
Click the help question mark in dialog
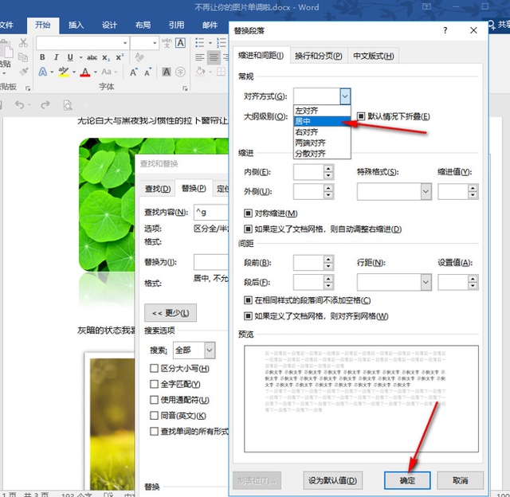point(445,30)
